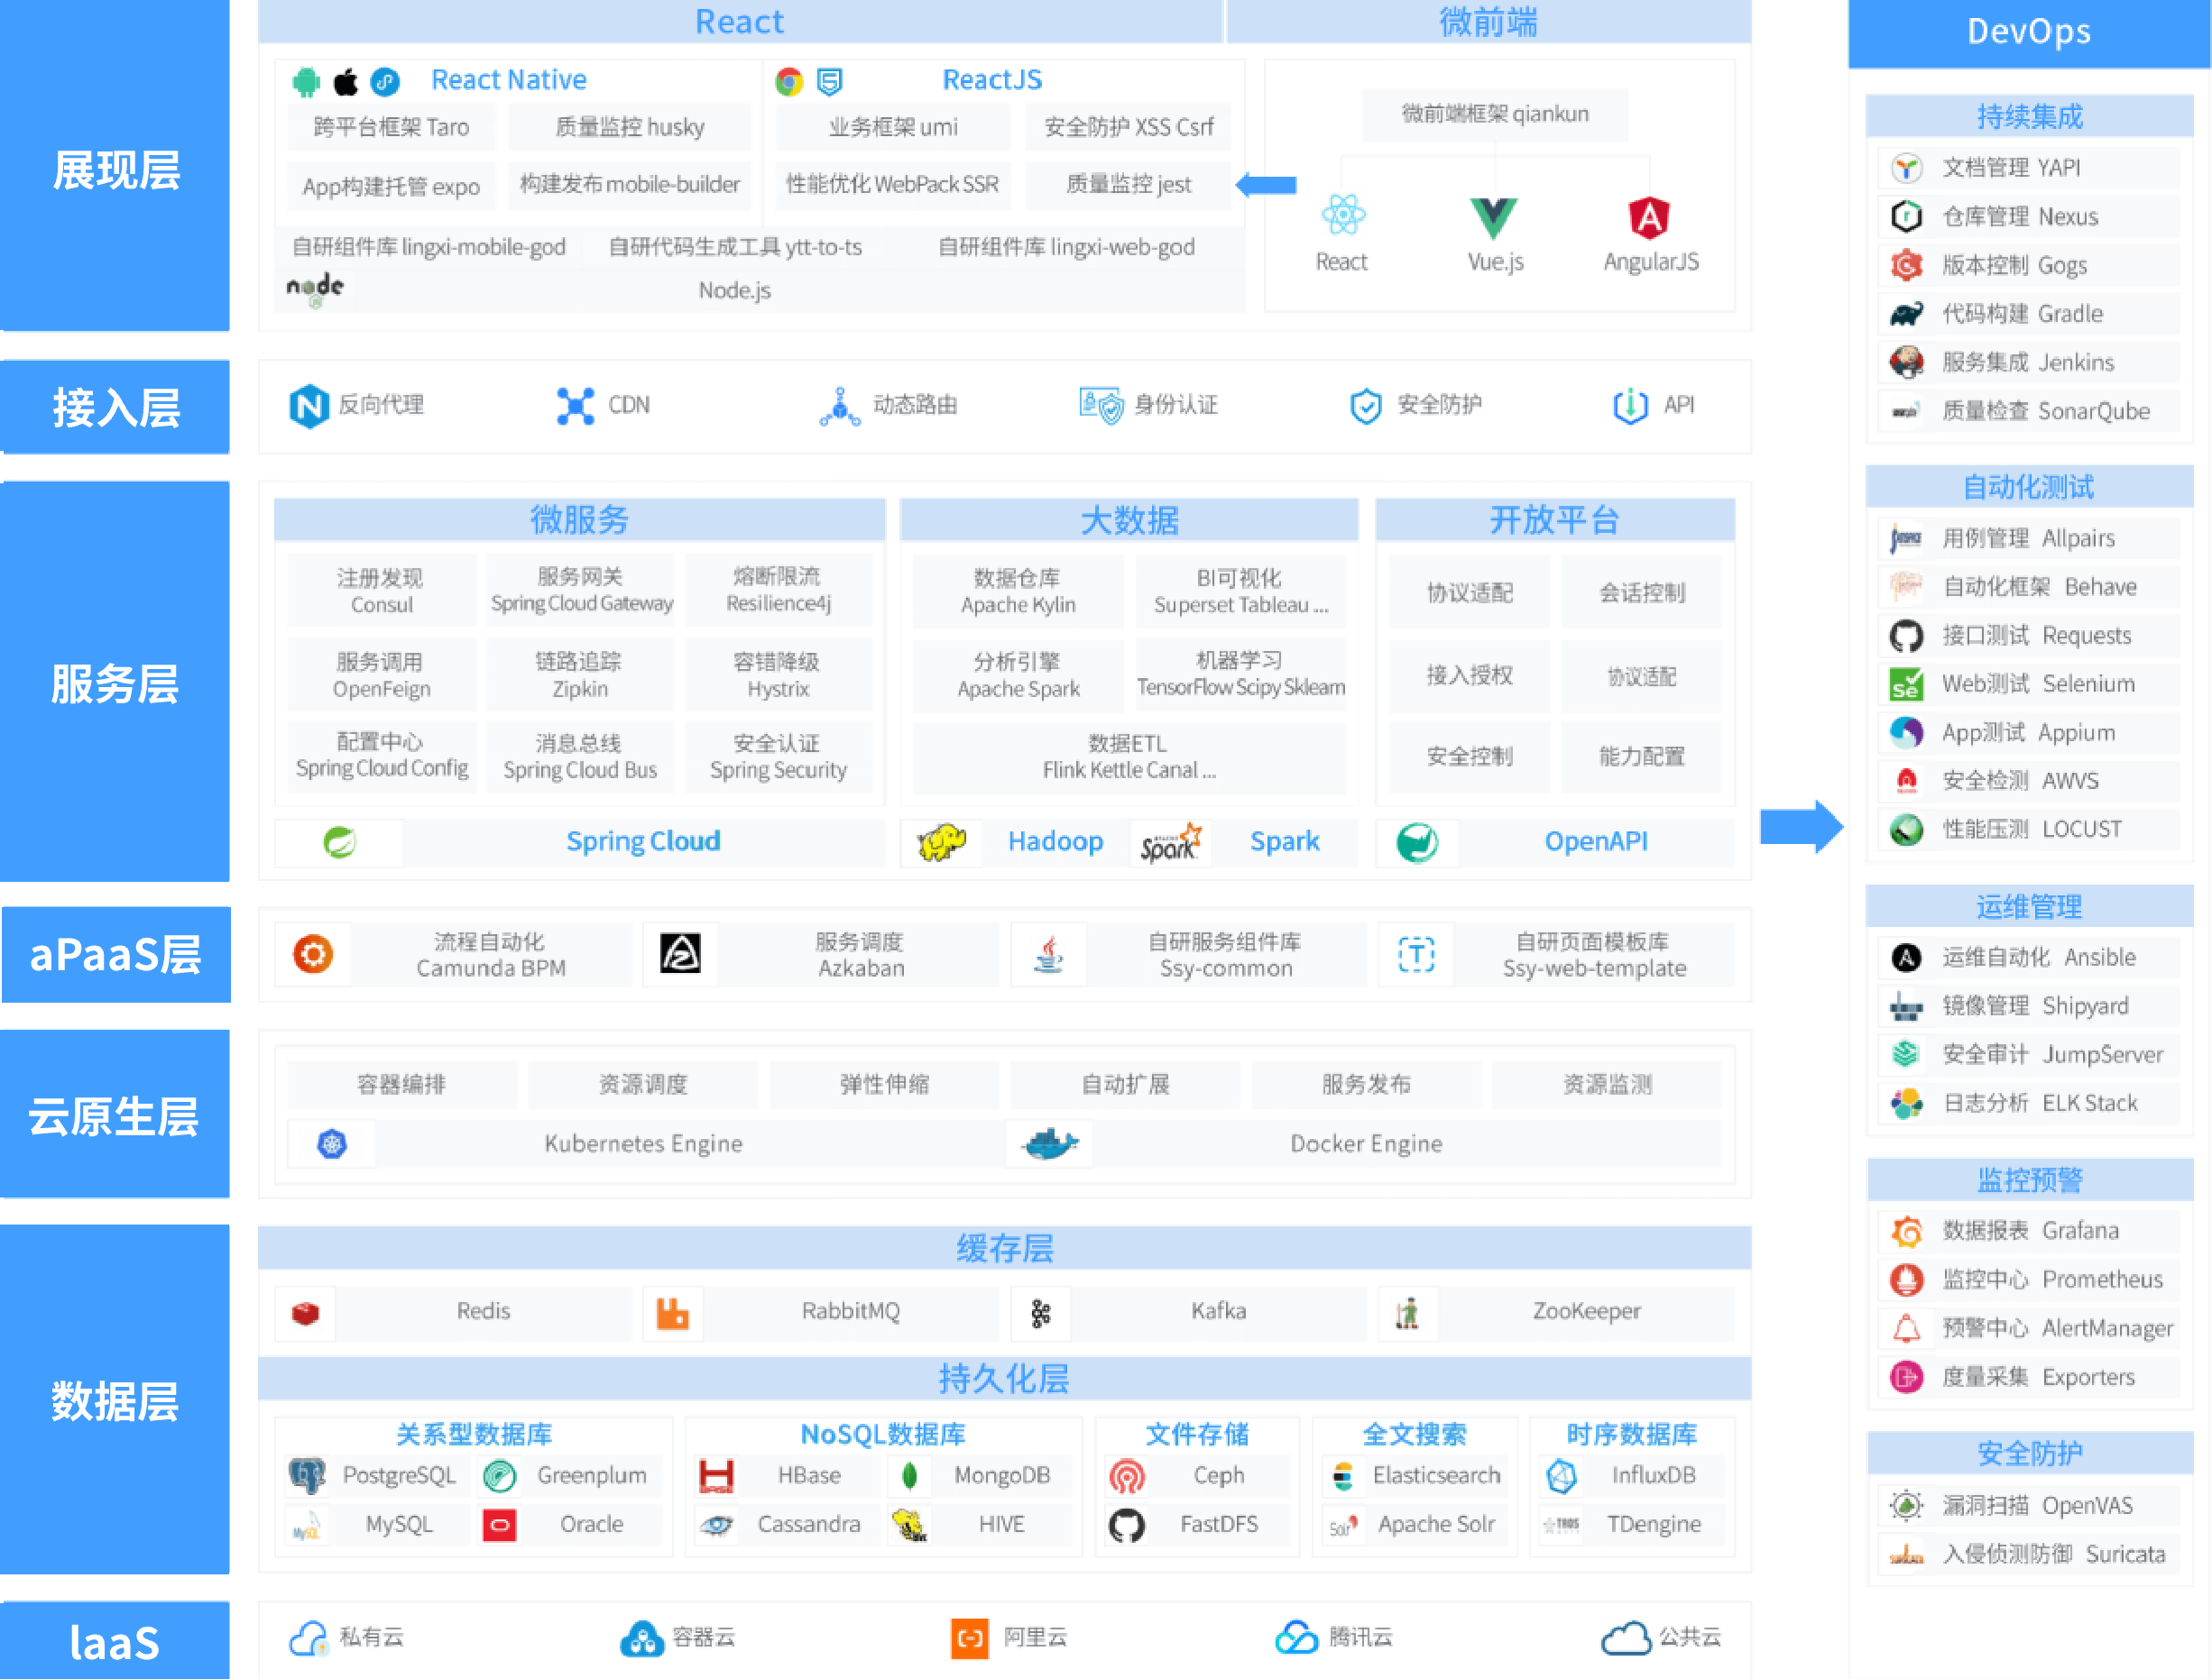Click the RabbitMQ icon

click(x=672, y=1312)
